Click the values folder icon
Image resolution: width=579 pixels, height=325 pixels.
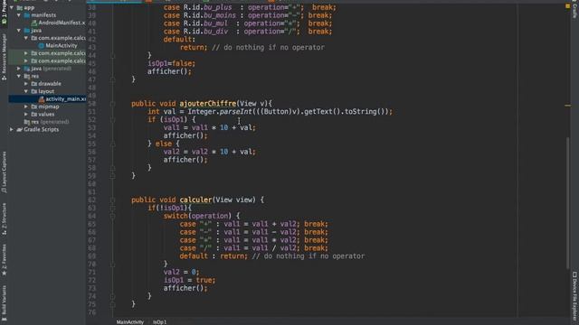pos(34,115)
